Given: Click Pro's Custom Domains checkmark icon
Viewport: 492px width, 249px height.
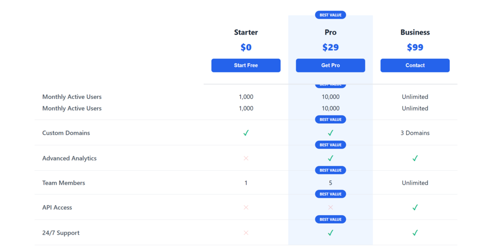Looking at the screenshot, I should point(330,133).
